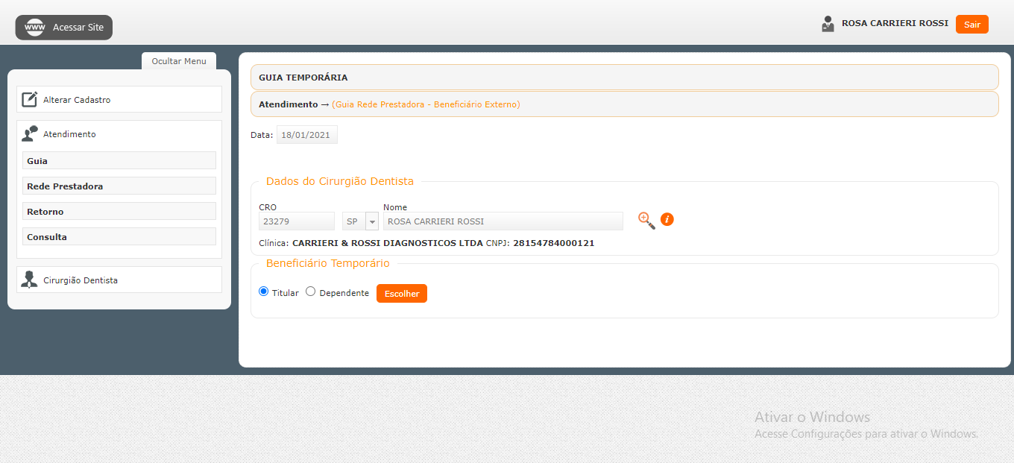Select the Titular radio button
The width and height of the screenshot is (1014, 463).
263,292
